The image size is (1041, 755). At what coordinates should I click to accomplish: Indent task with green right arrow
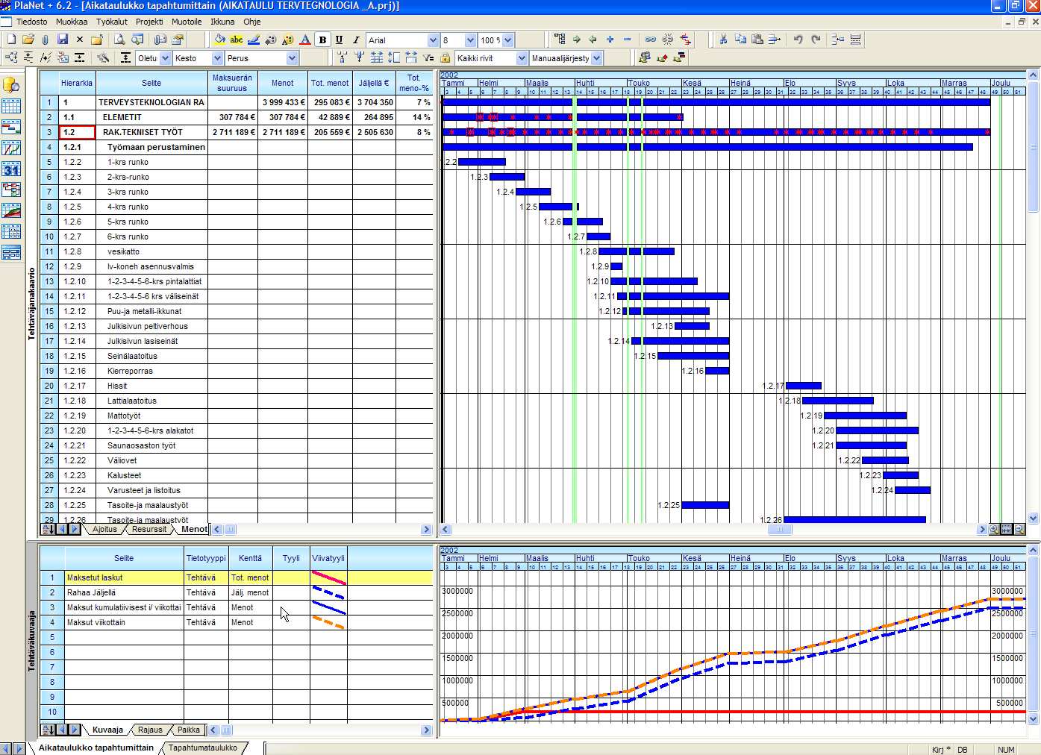click(x=576, y=40)
